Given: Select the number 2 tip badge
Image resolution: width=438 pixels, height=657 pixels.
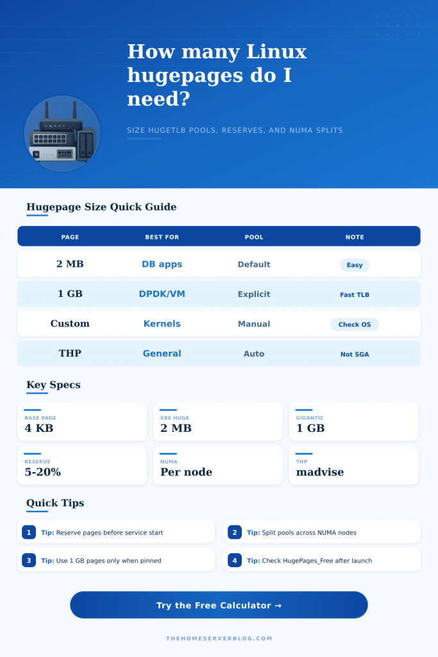Looking at the screenshot, I should [235, 532].
